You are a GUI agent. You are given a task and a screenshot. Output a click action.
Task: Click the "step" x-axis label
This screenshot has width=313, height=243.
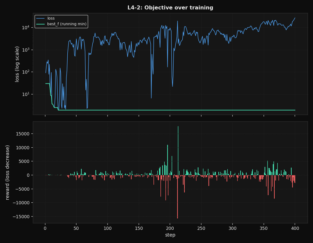[170, 235]
